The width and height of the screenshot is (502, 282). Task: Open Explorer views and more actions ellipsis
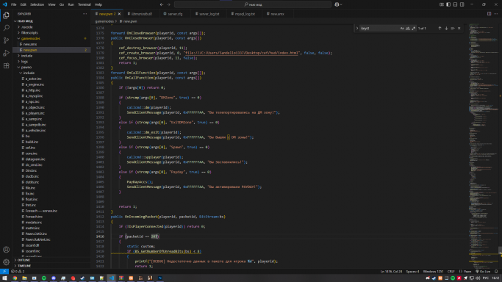85,14
